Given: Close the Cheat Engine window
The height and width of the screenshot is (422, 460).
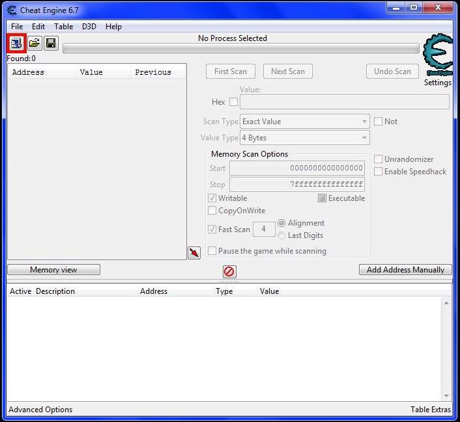Looking at the screenshot, I should (438, 8).
